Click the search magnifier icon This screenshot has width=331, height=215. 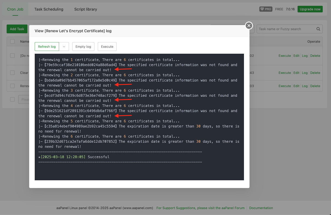click(318, 29)
